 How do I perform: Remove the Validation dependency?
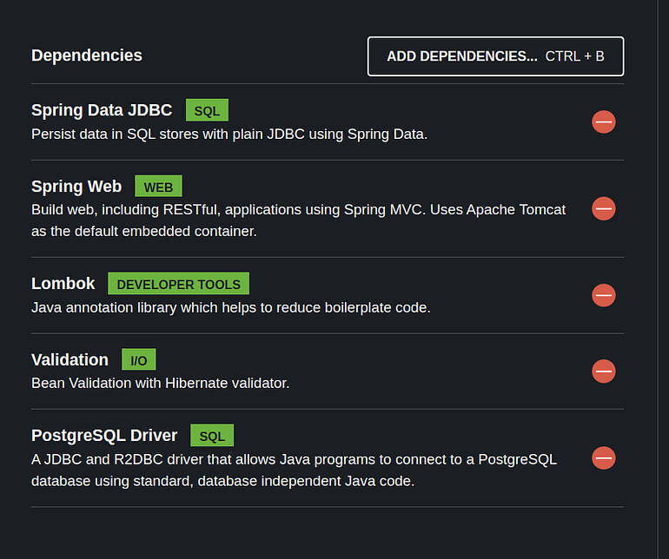tap(603, 371)
